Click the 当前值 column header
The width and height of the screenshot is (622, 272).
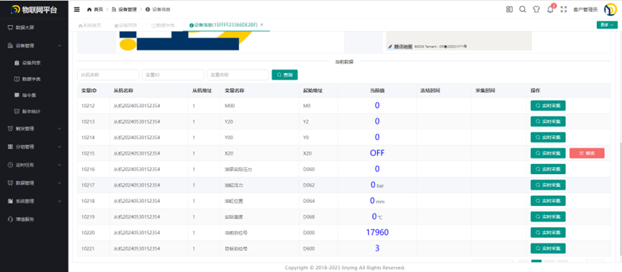tap(377, 91)
